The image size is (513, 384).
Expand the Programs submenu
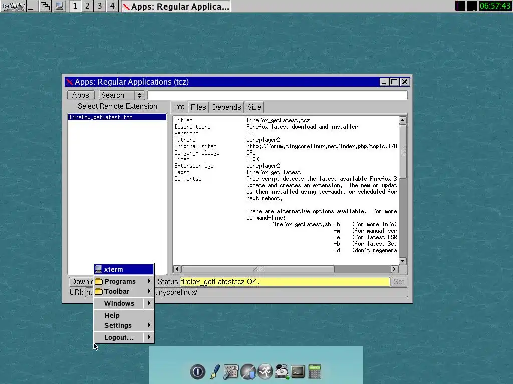point(124,281)
